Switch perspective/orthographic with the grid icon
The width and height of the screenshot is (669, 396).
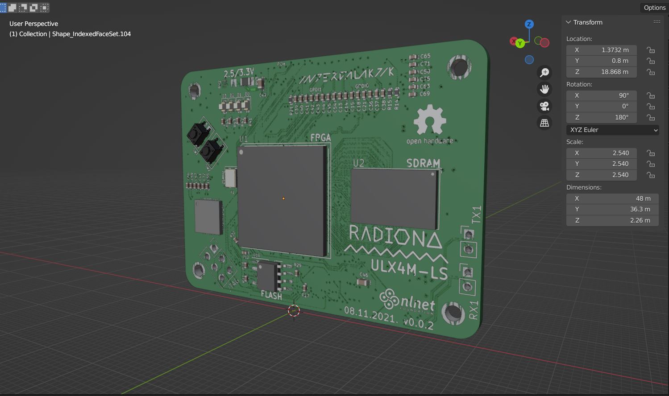click(544, 123)
